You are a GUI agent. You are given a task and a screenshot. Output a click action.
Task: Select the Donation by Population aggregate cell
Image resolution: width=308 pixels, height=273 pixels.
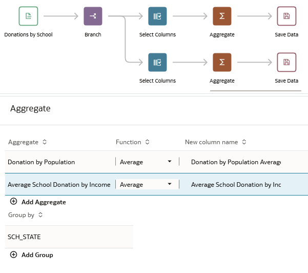click(x=41, y=162)
